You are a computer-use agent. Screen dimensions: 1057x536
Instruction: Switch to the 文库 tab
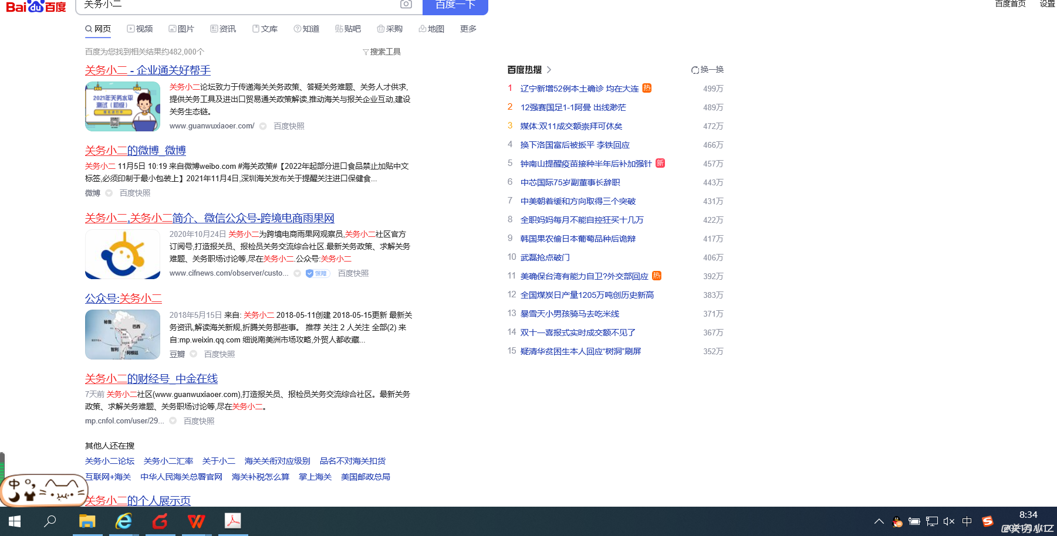(x=265, y=29)
